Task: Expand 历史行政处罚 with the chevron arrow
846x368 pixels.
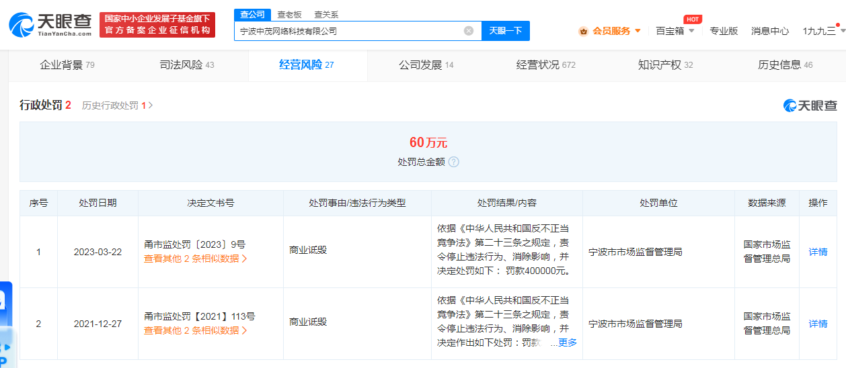Action: pos(151,105)
